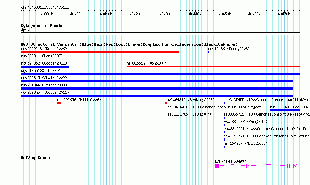
Task: Click the blue nsv525845 gain bar
Action: (157, 81)
